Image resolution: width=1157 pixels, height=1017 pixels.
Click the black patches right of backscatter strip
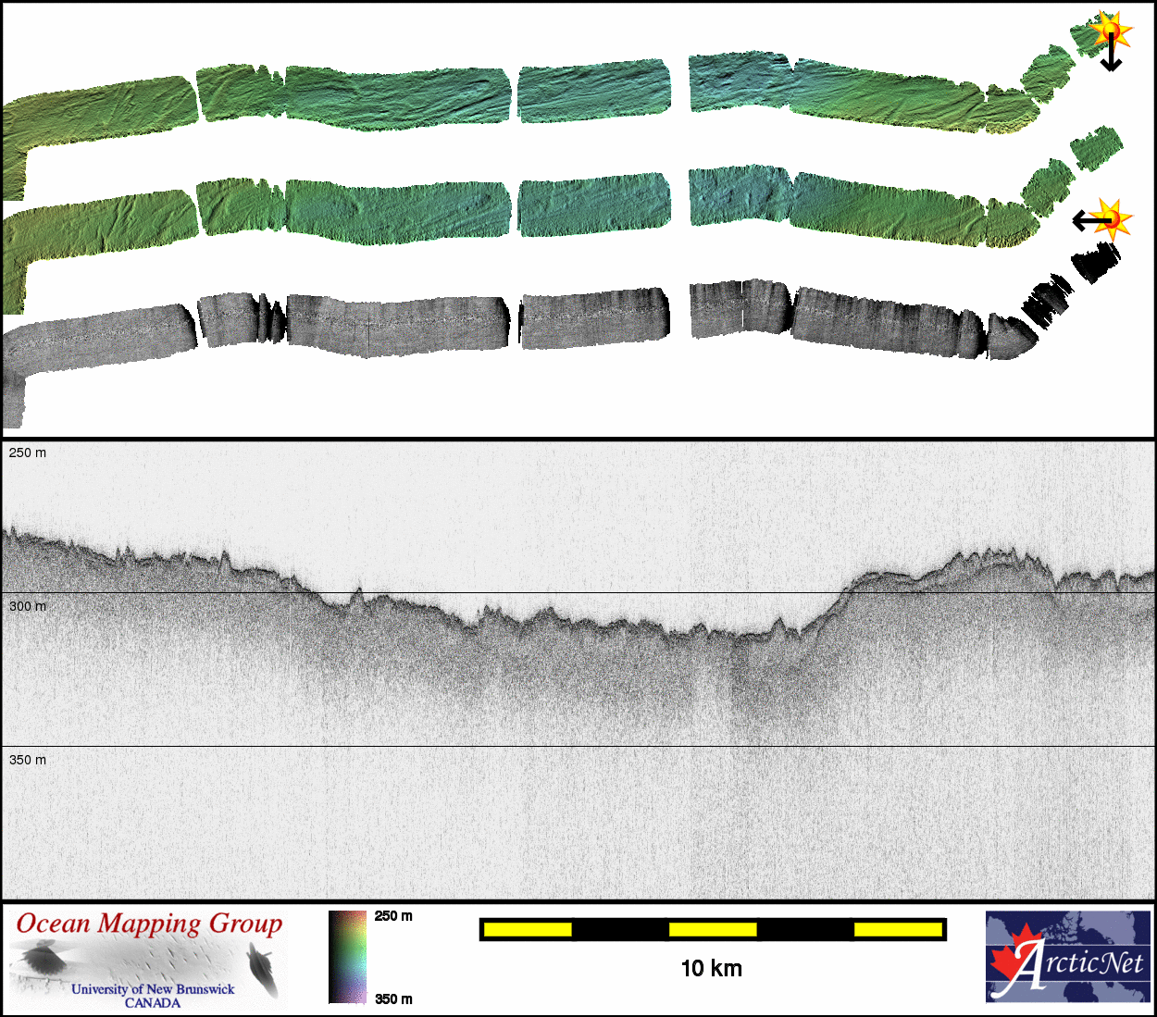1094,262
